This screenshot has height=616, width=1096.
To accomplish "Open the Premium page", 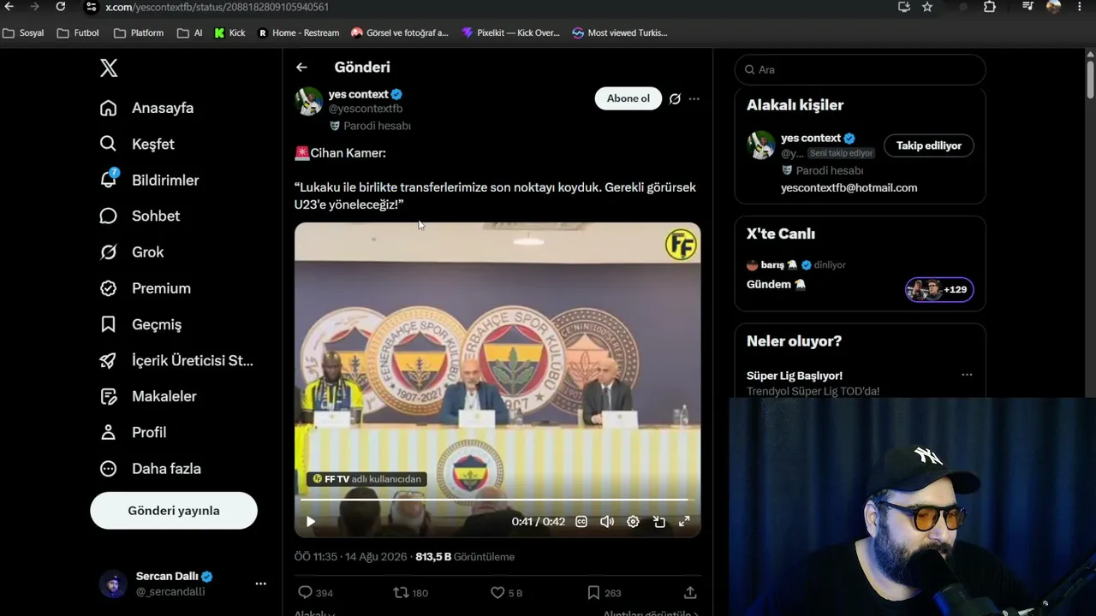I will point(145,288).
